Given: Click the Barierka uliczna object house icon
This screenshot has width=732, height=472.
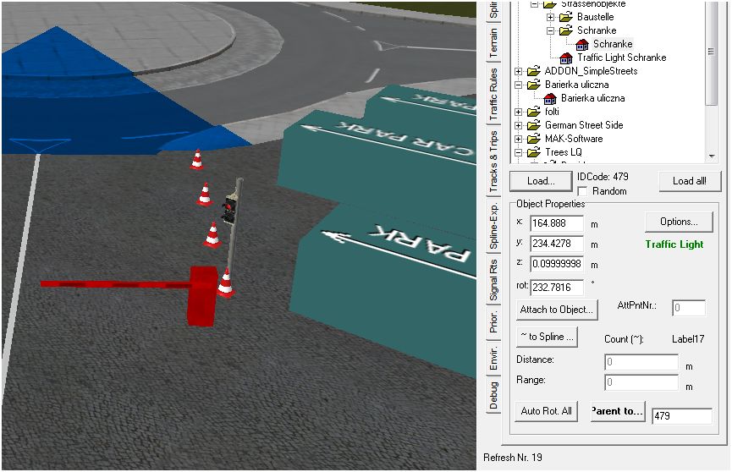Looking at the screenshot, I should point(550,98).
